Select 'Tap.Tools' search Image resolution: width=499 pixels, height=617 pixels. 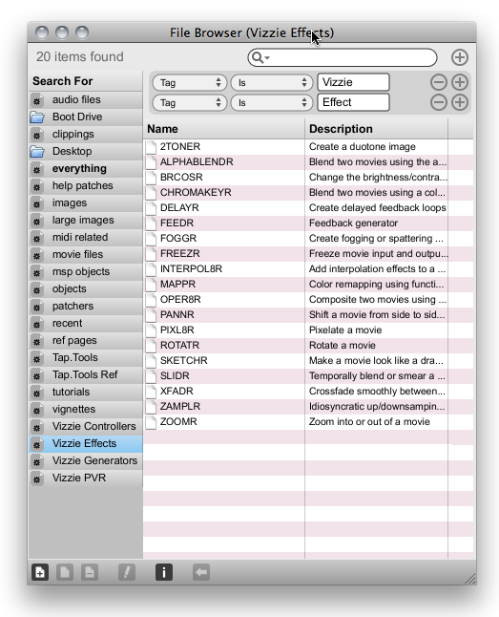pos(86,357)
